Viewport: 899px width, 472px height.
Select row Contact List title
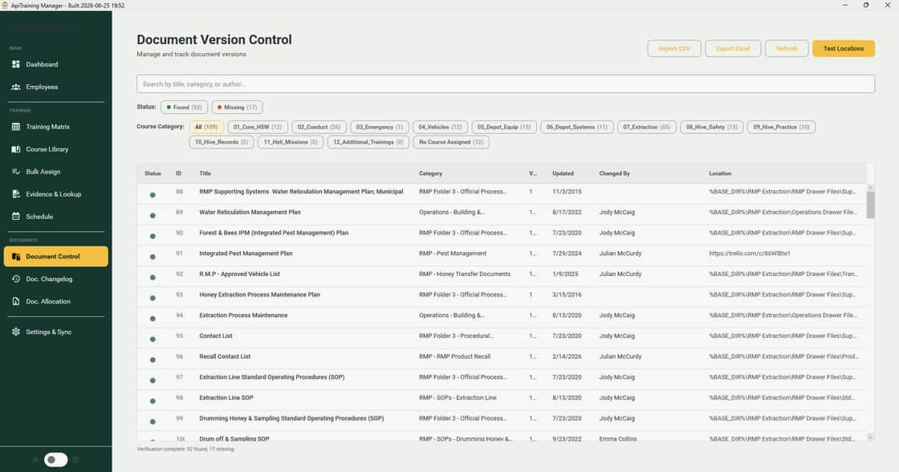216,336
